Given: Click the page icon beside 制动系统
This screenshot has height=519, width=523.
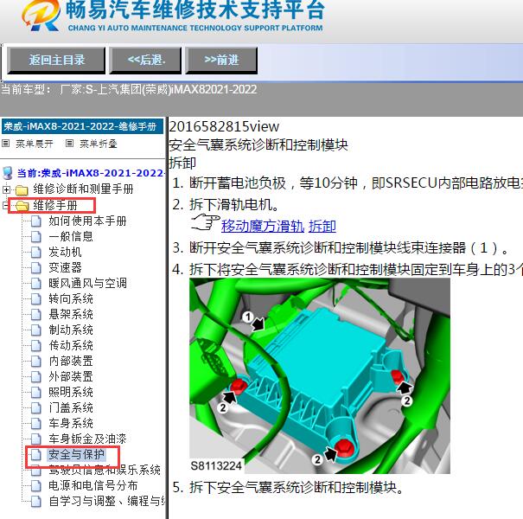Looking at the screenshot, I should pyautogui.click(x=36, y=330).
